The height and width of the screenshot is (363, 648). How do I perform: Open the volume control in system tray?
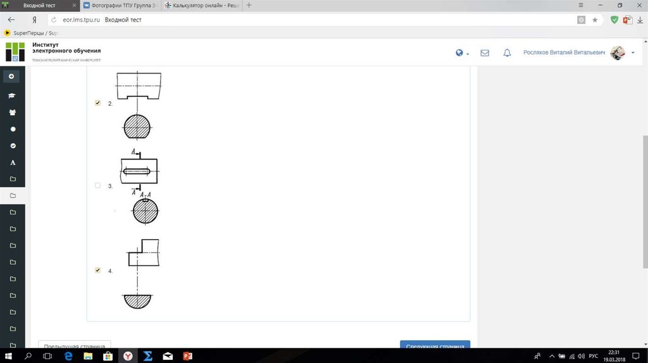pos(582,356)
